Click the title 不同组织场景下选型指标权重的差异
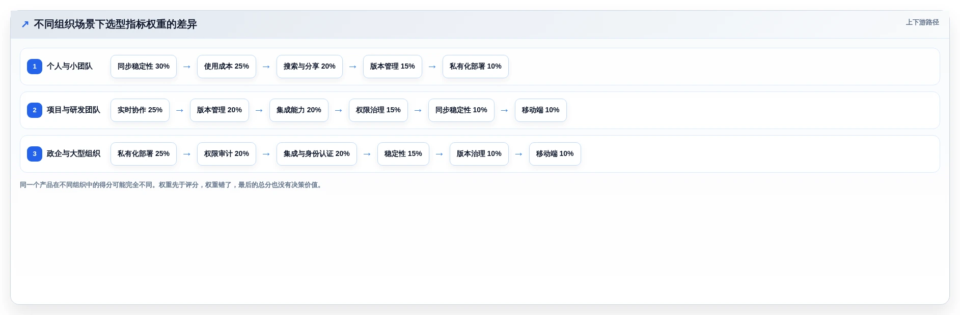 [116, 24]
